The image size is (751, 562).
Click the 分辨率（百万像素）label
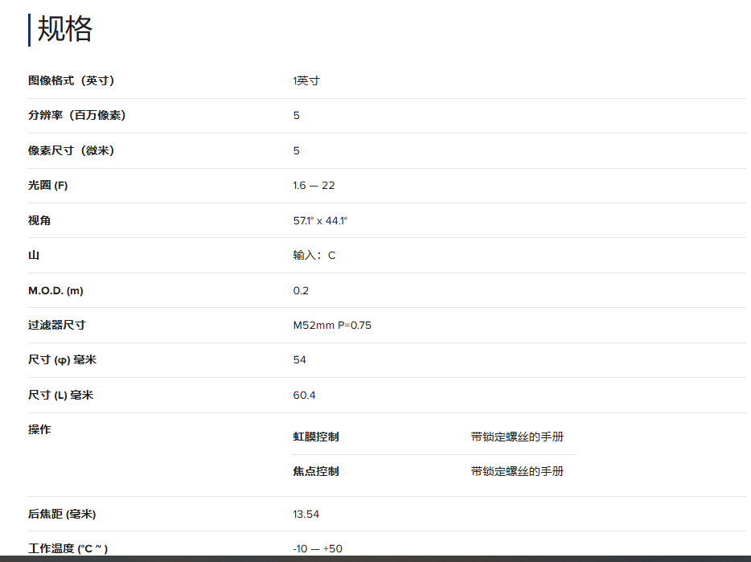click(x=76, y=115)
